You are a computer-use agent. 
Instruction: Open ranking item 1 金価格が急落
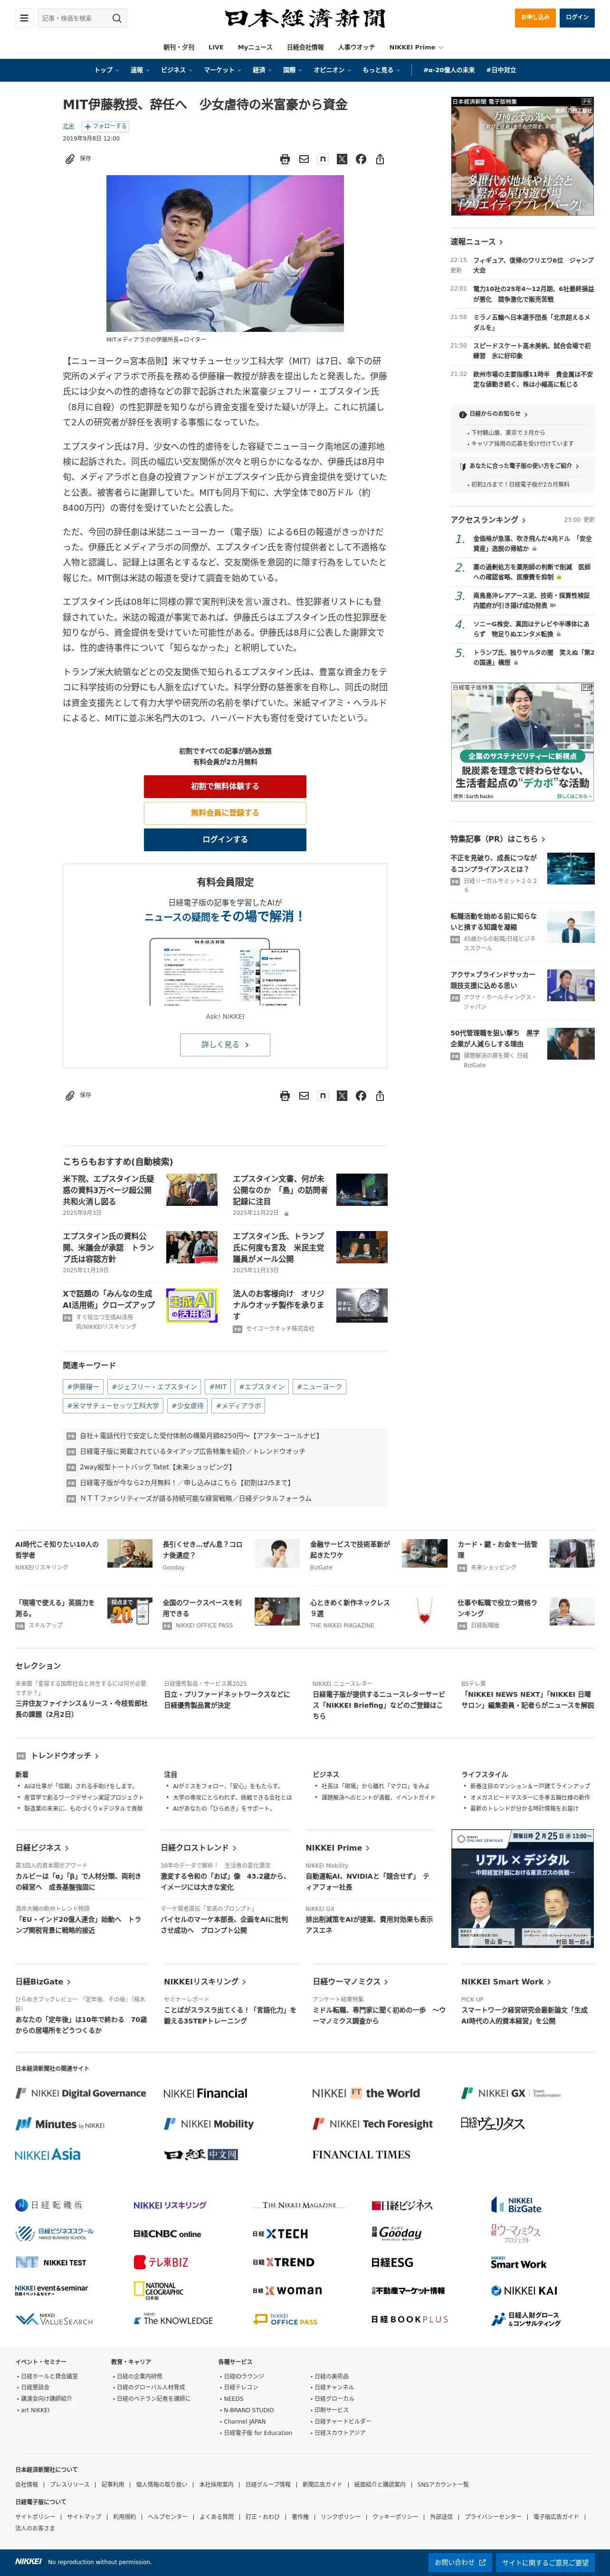pyautogui.click(x=532, y=543)
